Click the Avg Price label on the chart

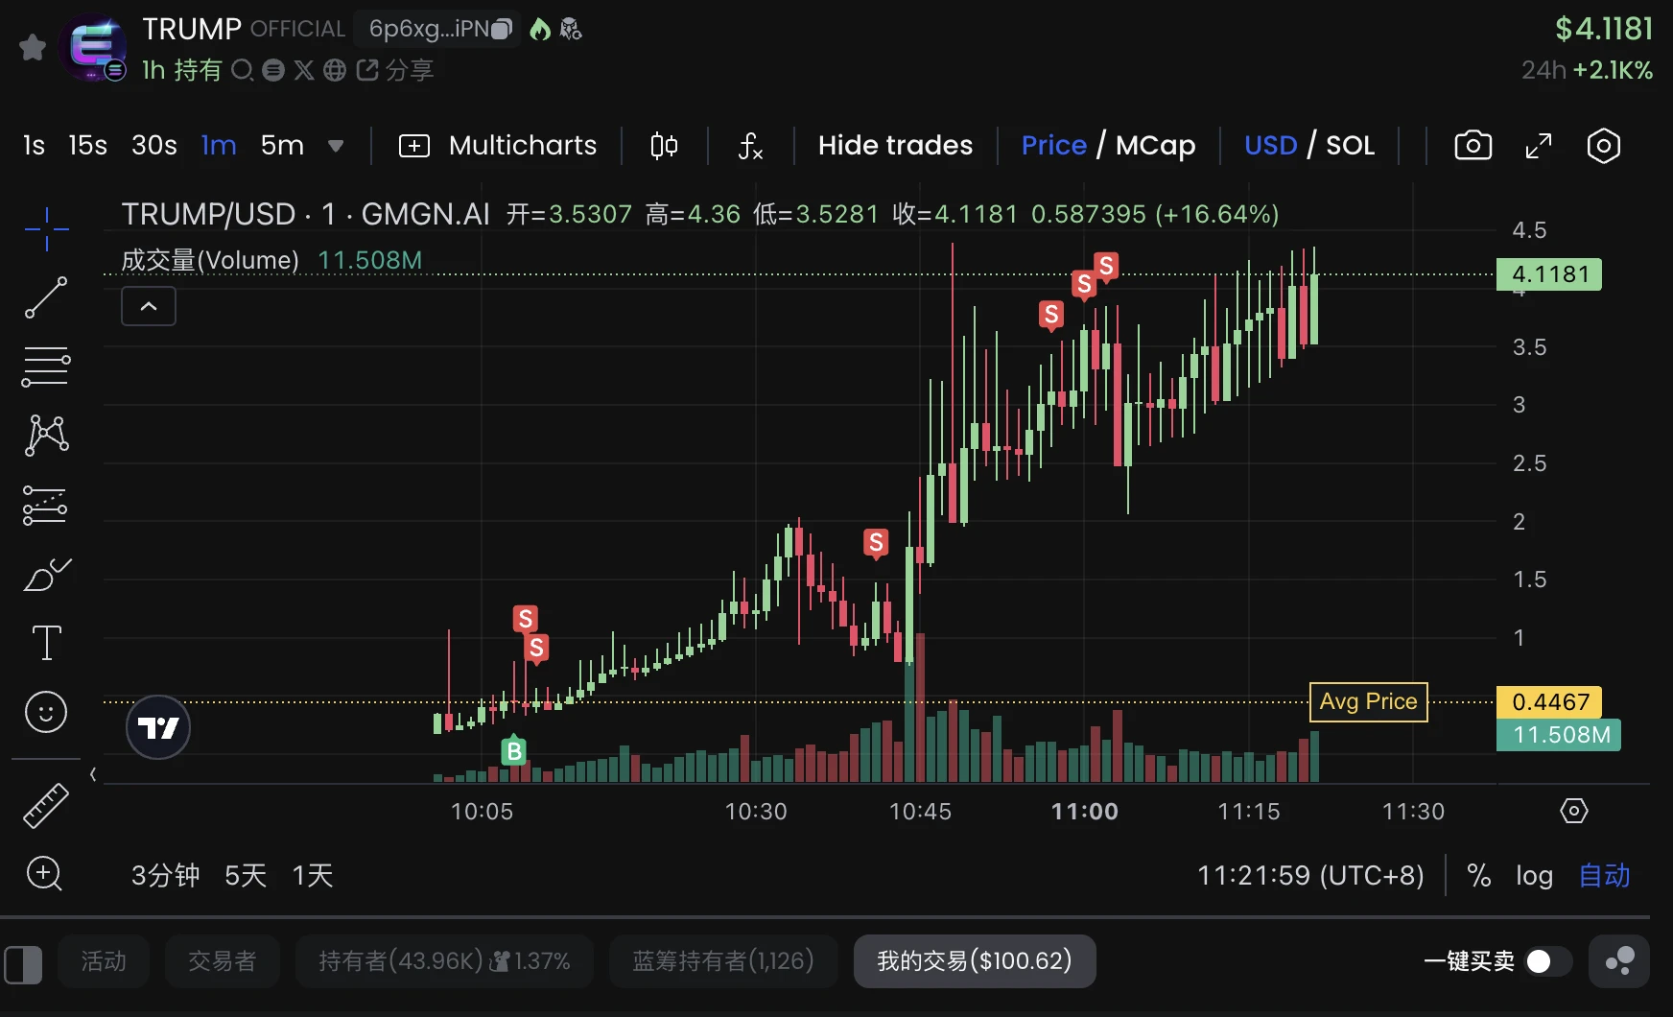pyautogui.click(x=1368, y=701)
